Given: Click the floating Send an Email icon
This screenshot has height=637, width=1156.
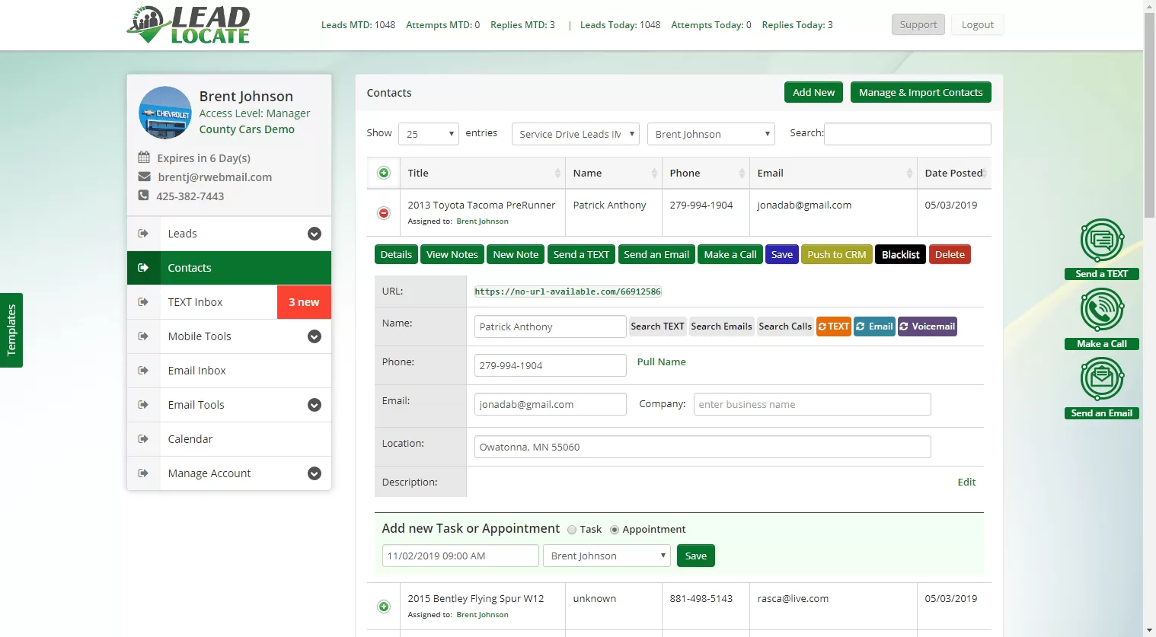Looking at the screenshot, I should click(x=1102, y=388).
